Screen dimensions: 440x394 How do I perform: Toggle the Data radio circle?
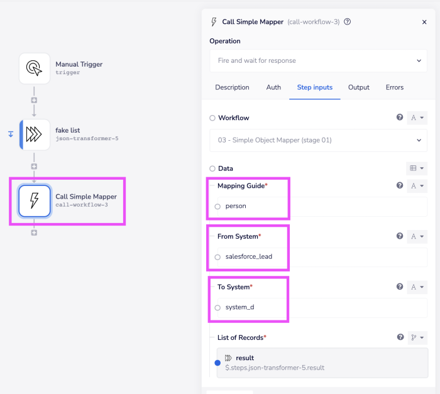pos(212,168)
